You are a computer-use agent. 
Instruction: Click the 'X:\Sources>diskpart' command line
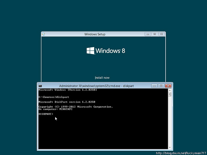click(54, 97)
